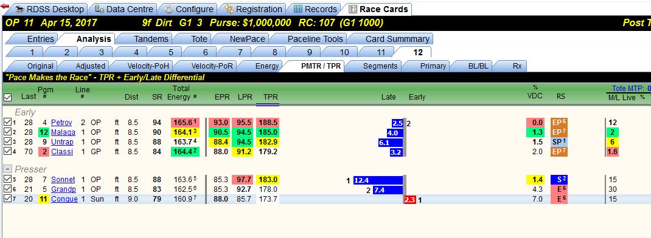Open the Malaga horse link
Image resolution: width=651 pixels, height=238 pixels.
click(x=63, y=132)
